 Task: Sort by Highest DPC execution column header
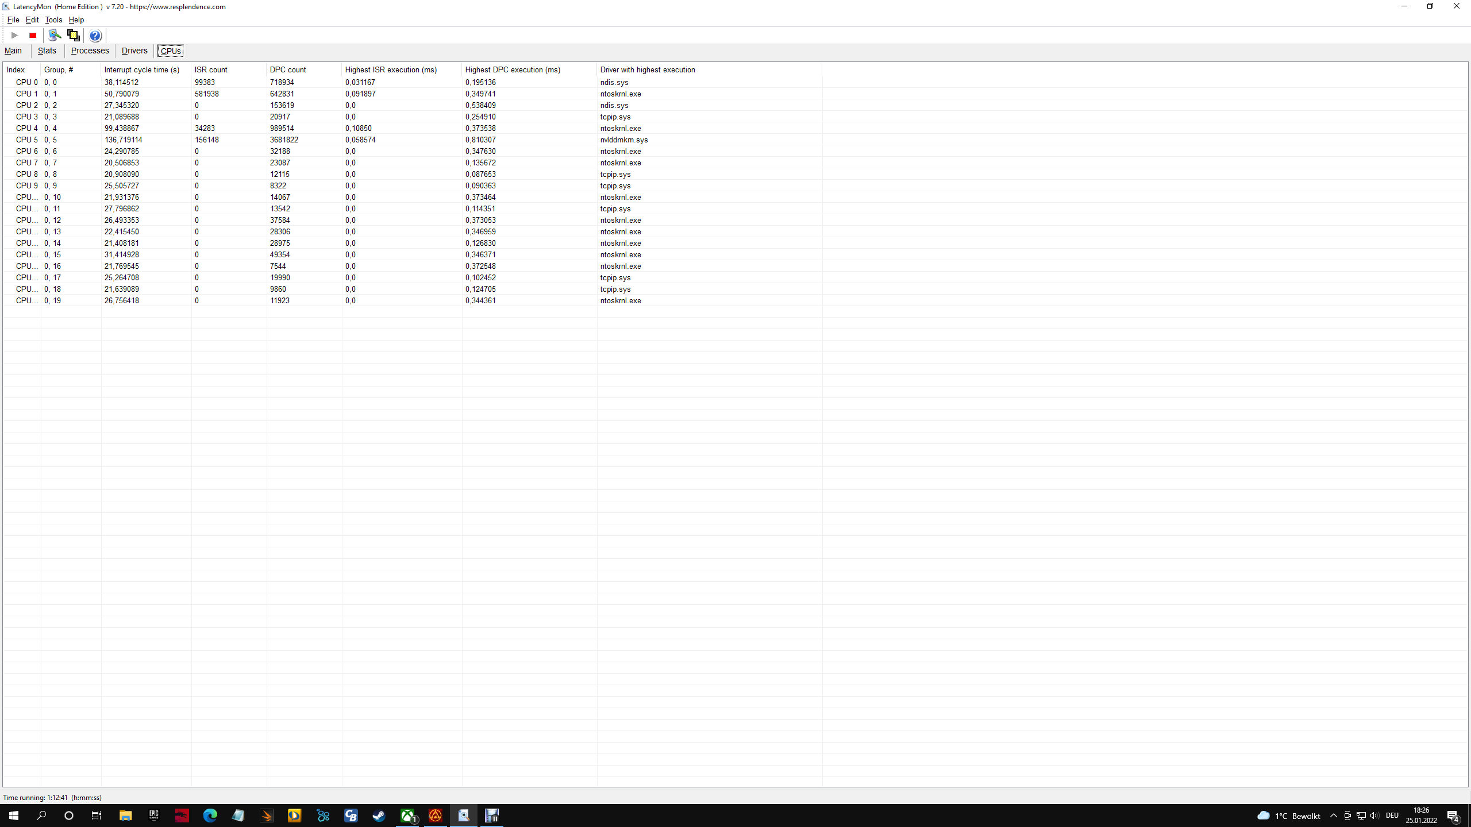point(512,69)
